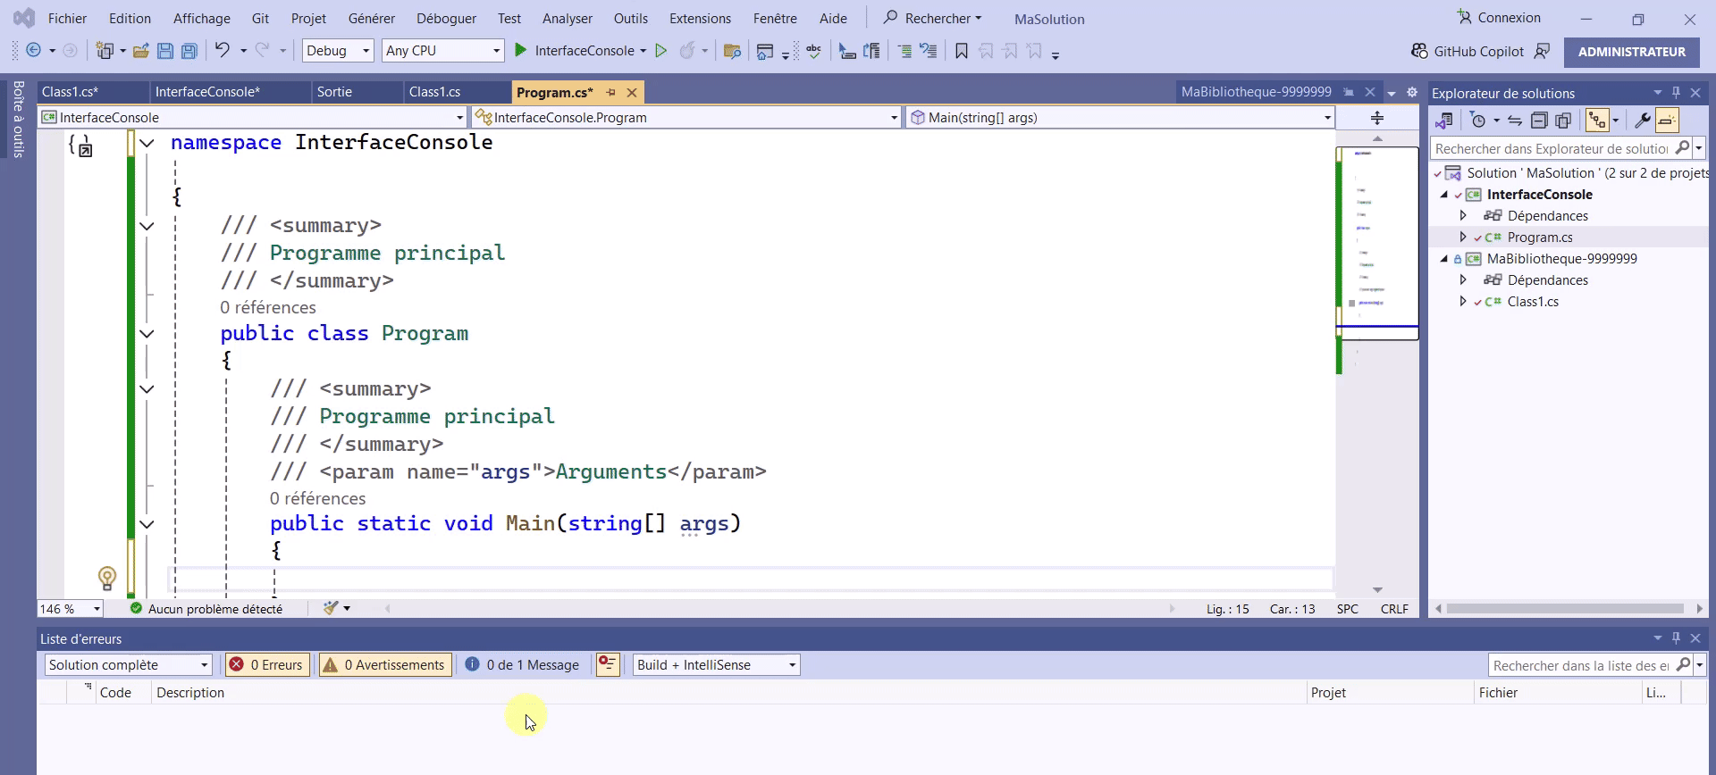Toggle the 0 Erreurs filter
The image size is (1716, 775).
(x=266, y=665)
